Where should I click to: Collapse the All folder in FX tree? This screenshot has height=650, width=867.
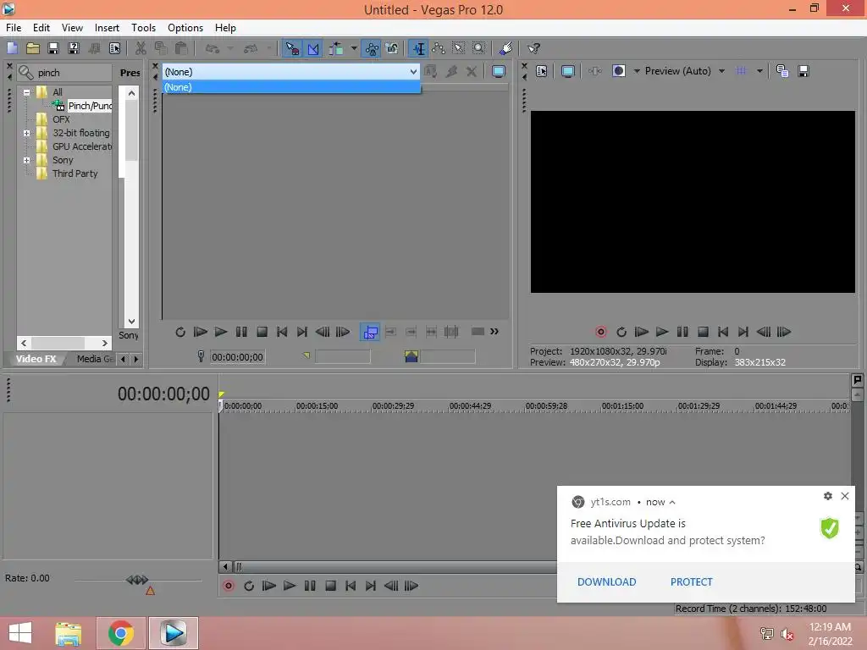pos(26,92)
